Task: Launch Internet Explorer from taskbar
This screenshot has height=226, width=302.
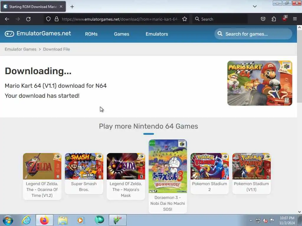Action: tap(26, 220)
